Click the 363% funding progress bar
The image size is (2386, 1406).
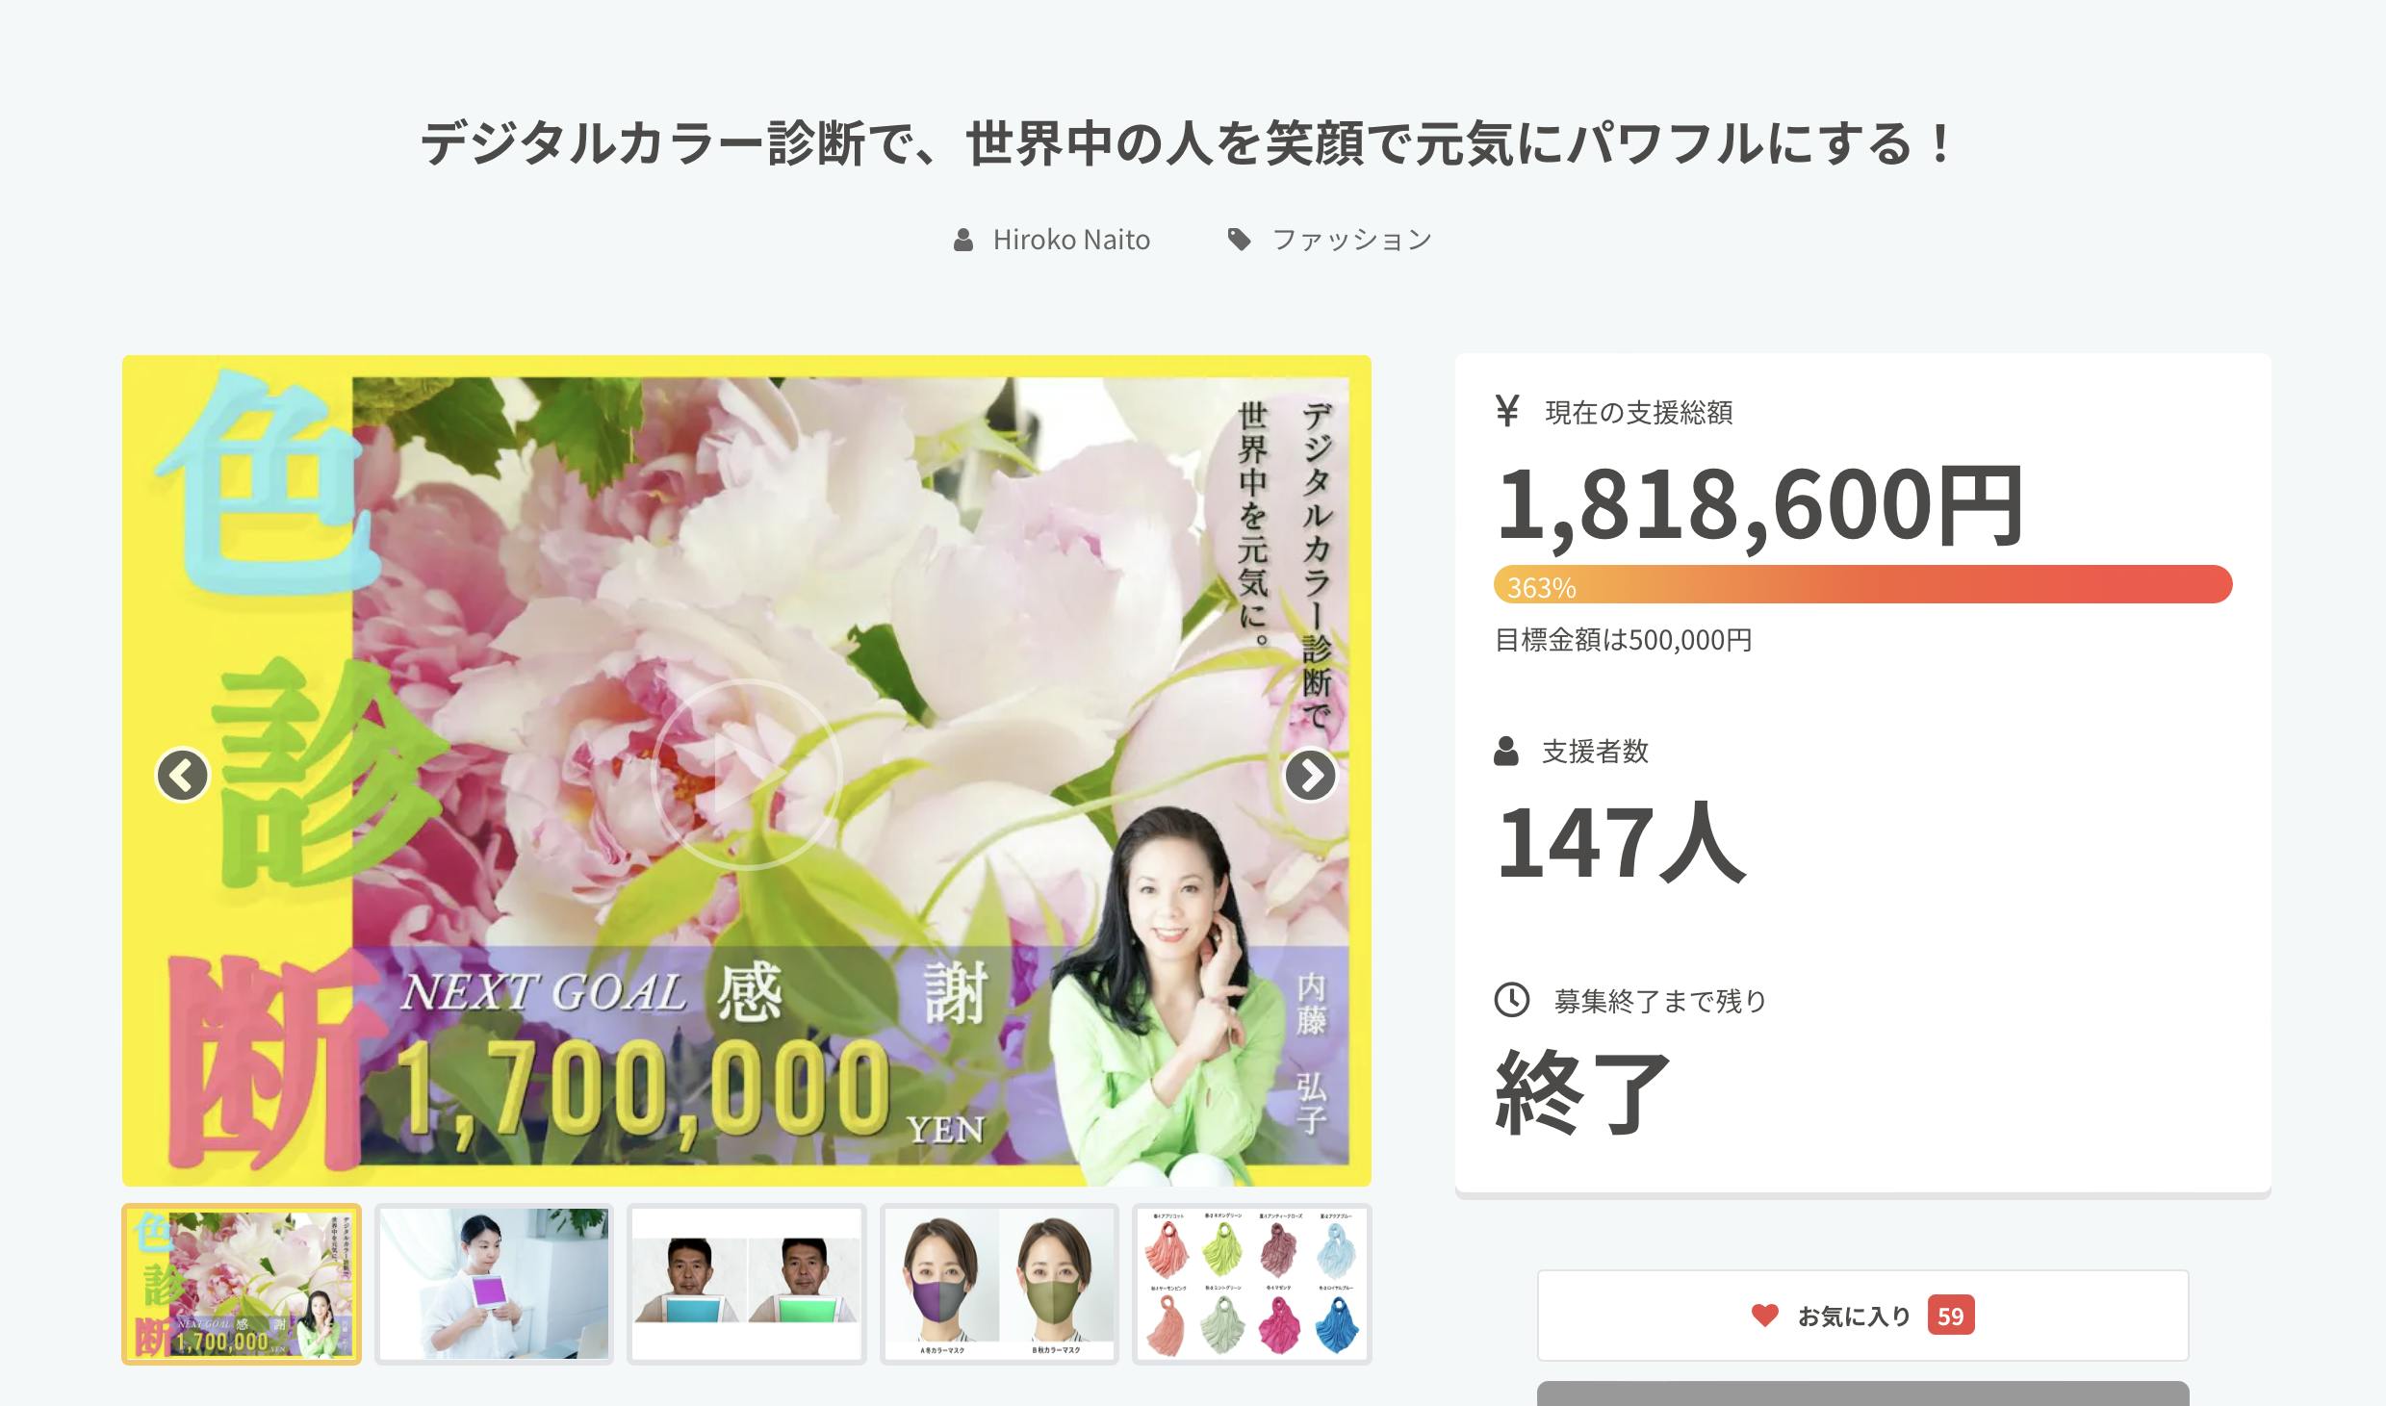click(1862, 585)
